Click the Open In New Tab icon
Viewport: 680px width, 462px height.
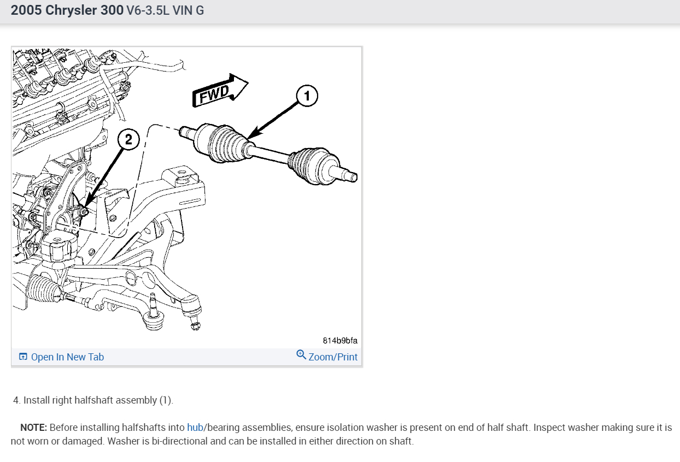tap(23, 357)
